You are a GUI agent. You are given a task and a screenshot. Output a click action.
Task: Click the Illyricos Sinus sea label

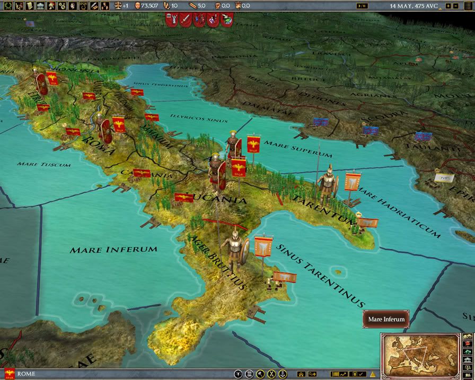pos(199,118)
